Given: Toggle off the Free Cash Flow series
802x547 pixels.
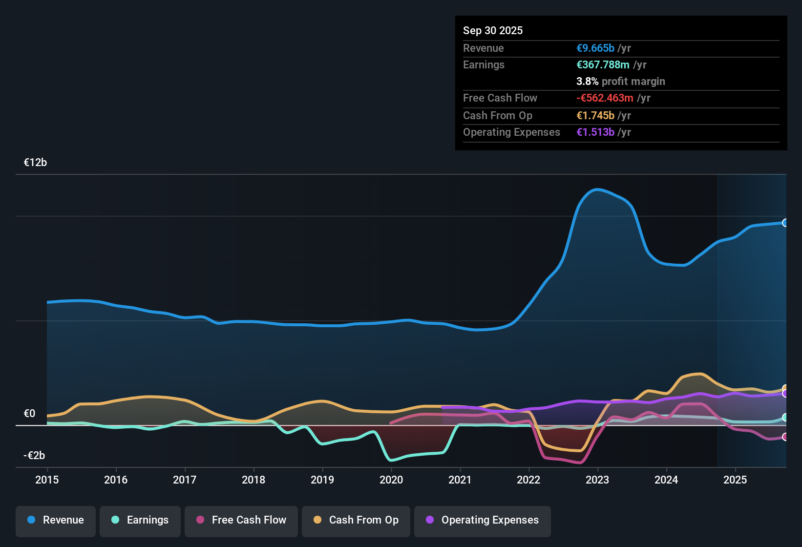Looking at the screenshot, I should coord(241,520).
